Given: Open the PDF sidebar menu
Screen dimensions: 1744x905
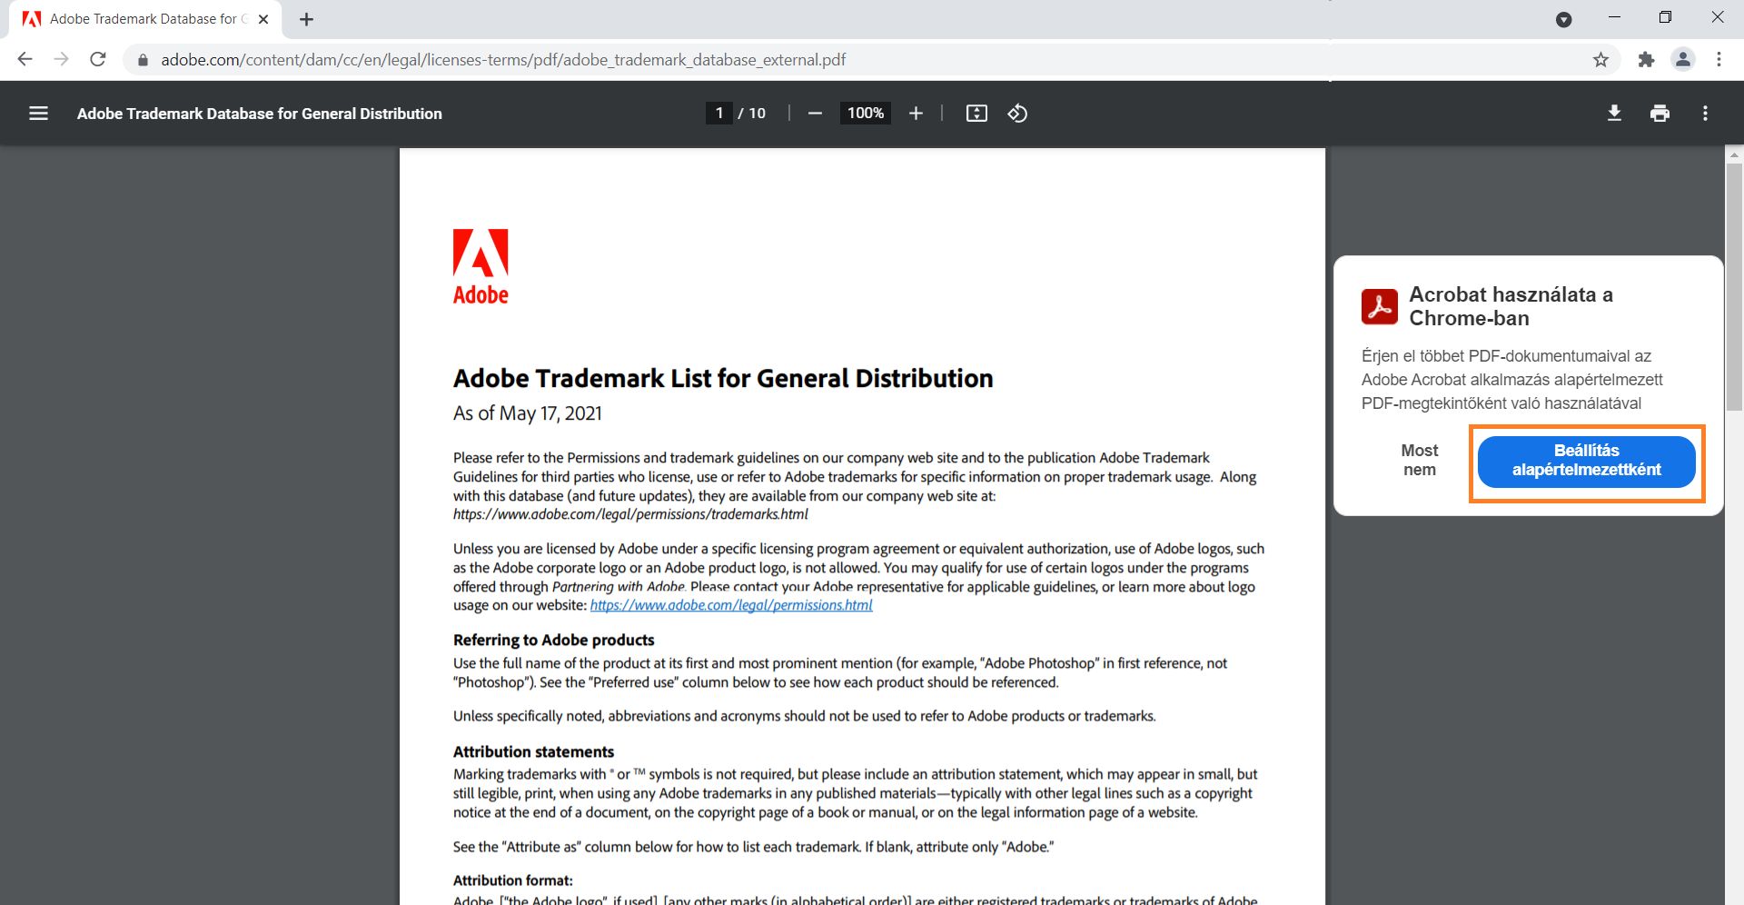Looking at the screenshot, I should tap(39, 114).
